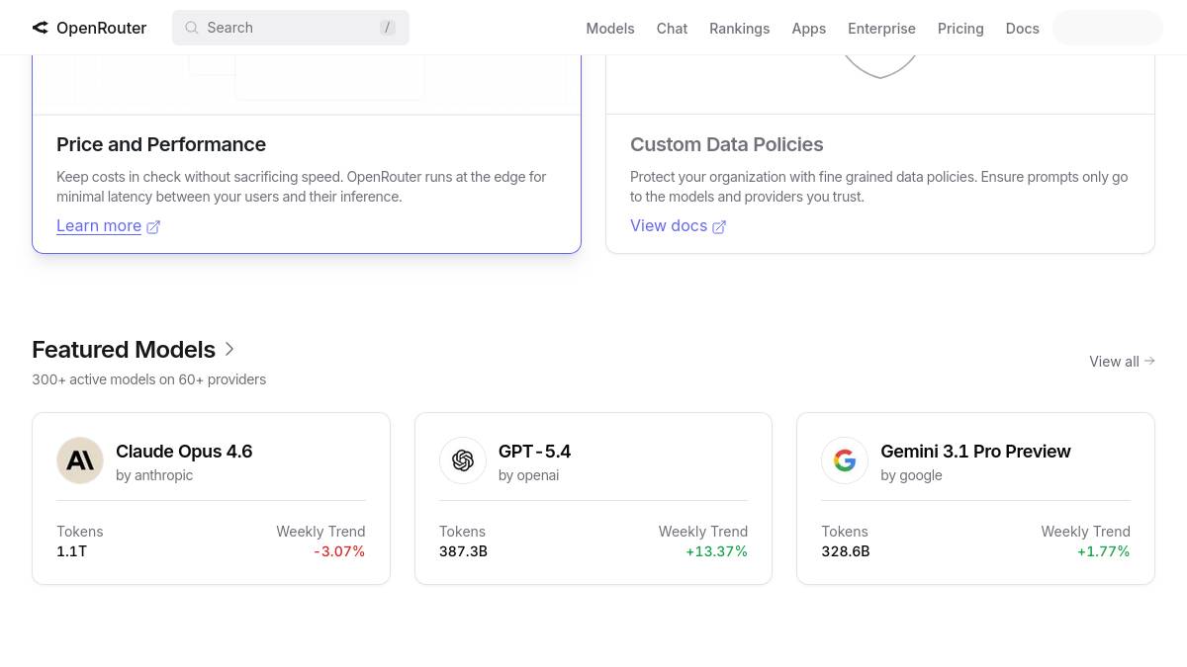Image resolution: width=1187 pixels, height=667 pixels.
Task: Click the OpenAI logo on GPT-5.4 card
Action: (463, 460)
